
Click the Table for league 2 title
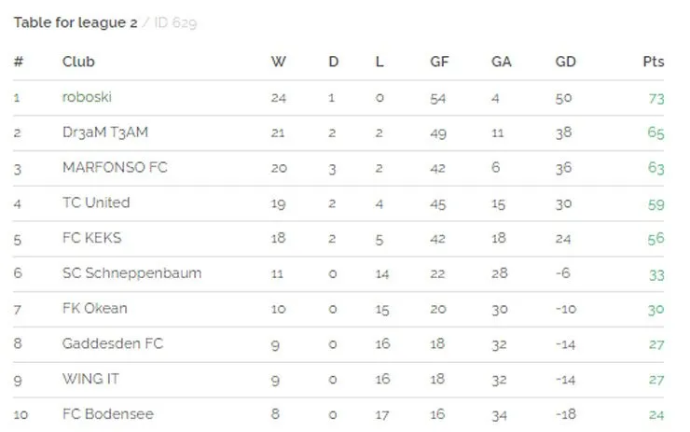point(76,22)
